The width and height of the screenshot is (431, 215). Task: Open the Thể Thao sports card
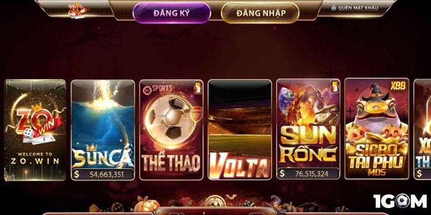171,130
